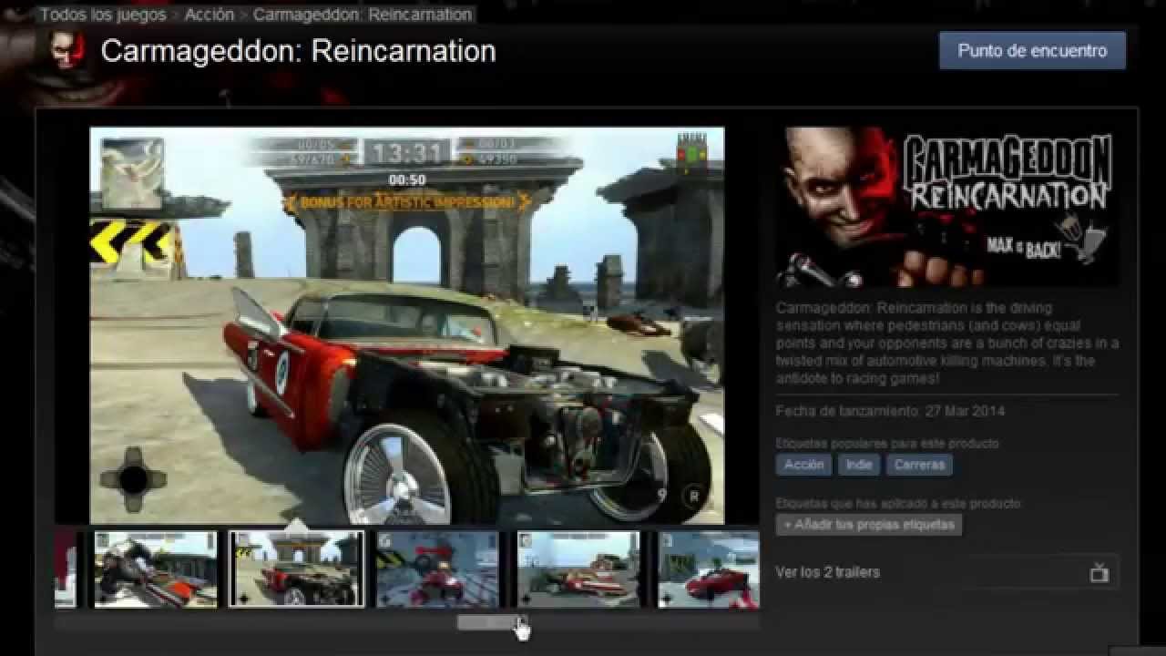Open the 'Todos los juegos' breadcrumb link

(103, 15)
